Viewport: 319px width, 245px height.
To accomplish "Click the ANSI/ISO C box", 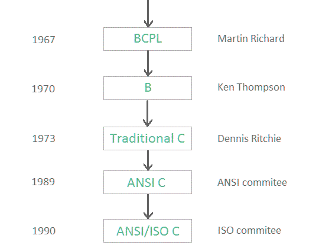I will (148, 231).
